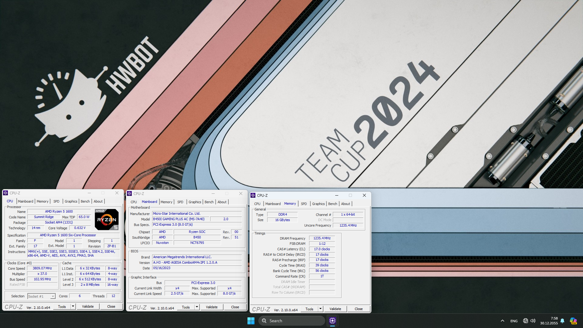
Task: Click Tools button in the Mainboard window
Action: pos(186,307)
